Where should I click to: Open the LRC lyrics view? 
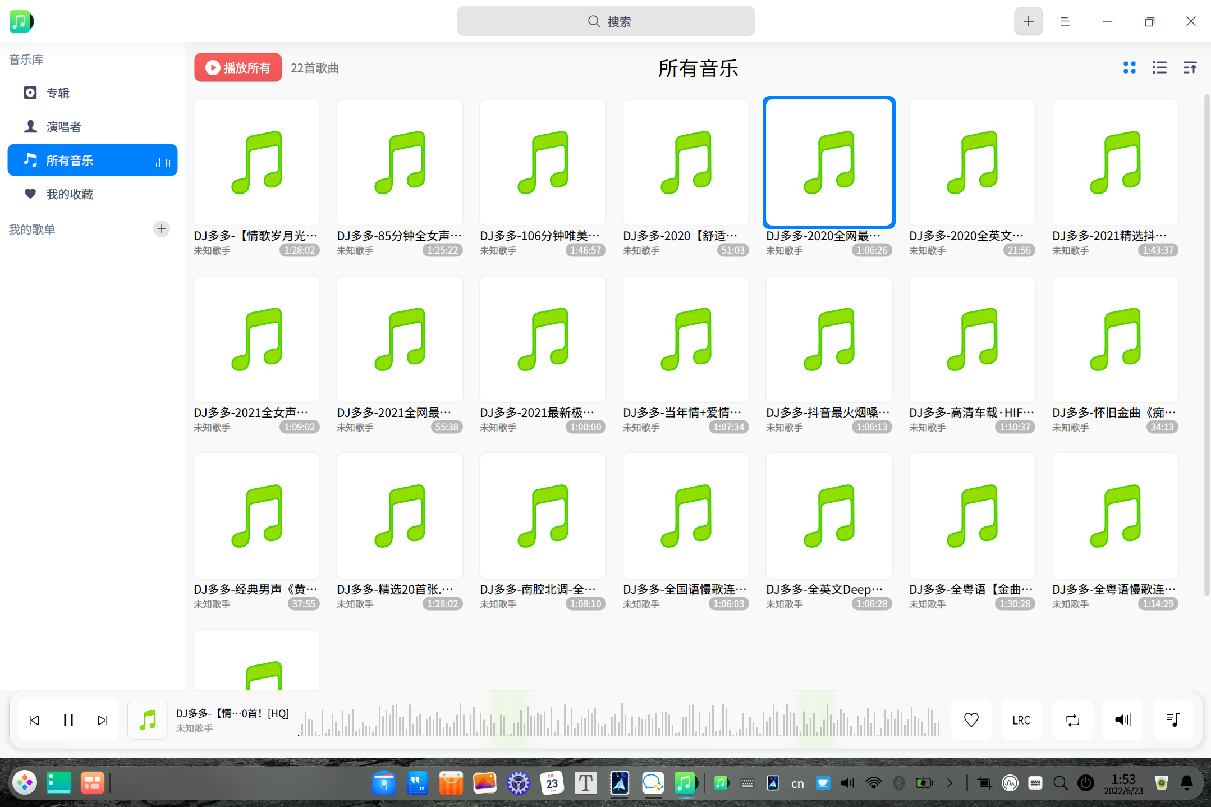[x=1021, y=720]
